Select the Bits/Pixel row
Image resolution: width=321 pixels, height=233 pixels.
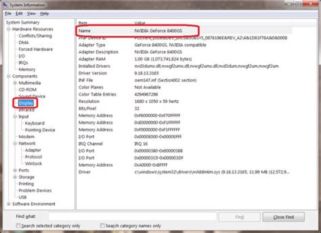pos(184,108)
